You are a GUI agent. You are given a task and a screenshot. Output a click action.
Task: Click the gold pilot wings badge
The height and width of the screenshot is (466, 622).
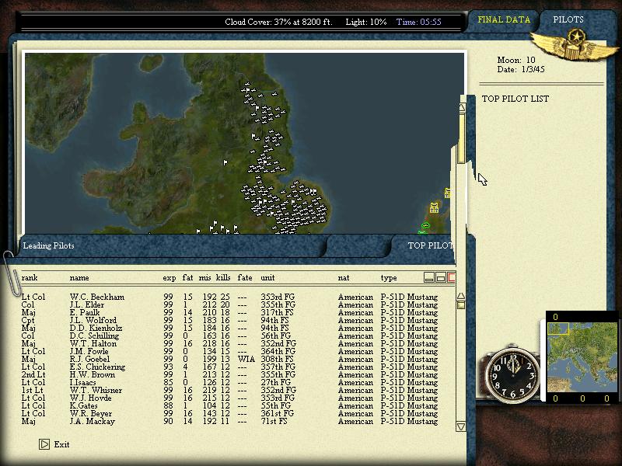coord(575,45)
